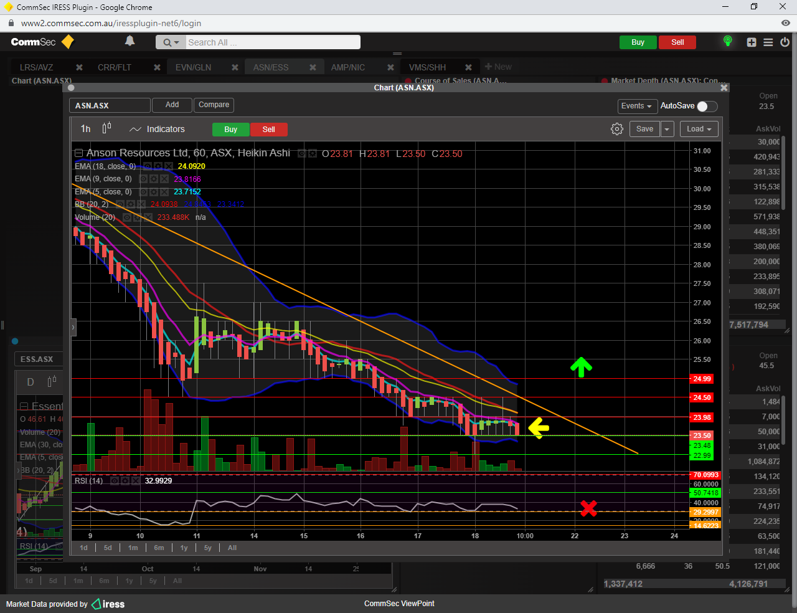Open the chart settings gear icon
The image size is (797, 613).
617,129
